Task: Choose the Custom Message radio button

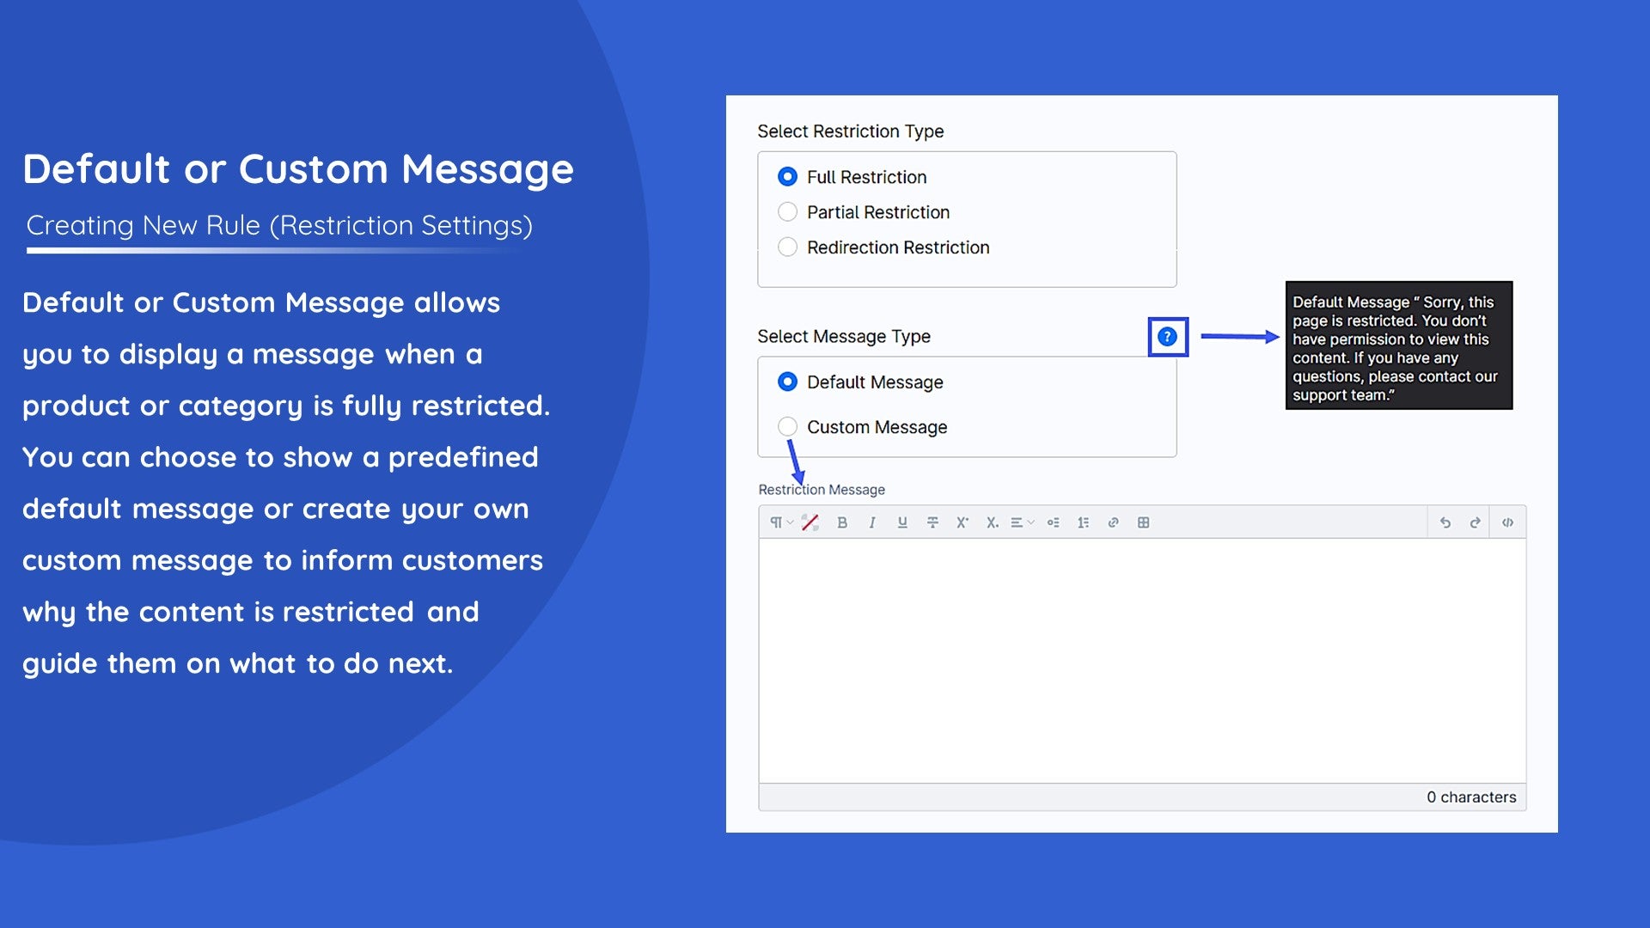Action: point(787,427)
